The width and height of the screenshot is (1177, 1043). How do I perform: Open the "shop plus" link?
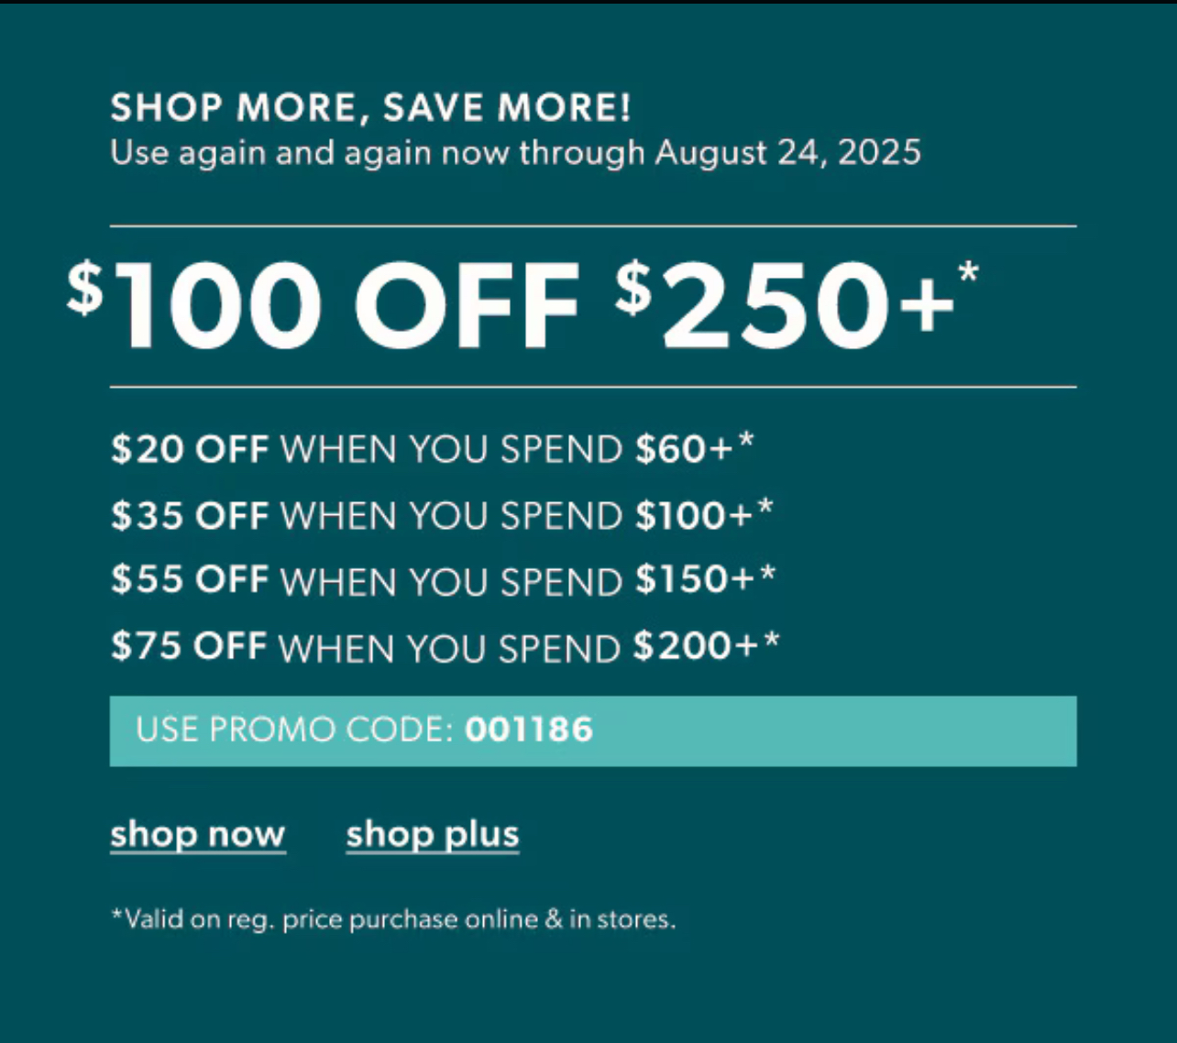pyautogui.click(x=433, y=835)
